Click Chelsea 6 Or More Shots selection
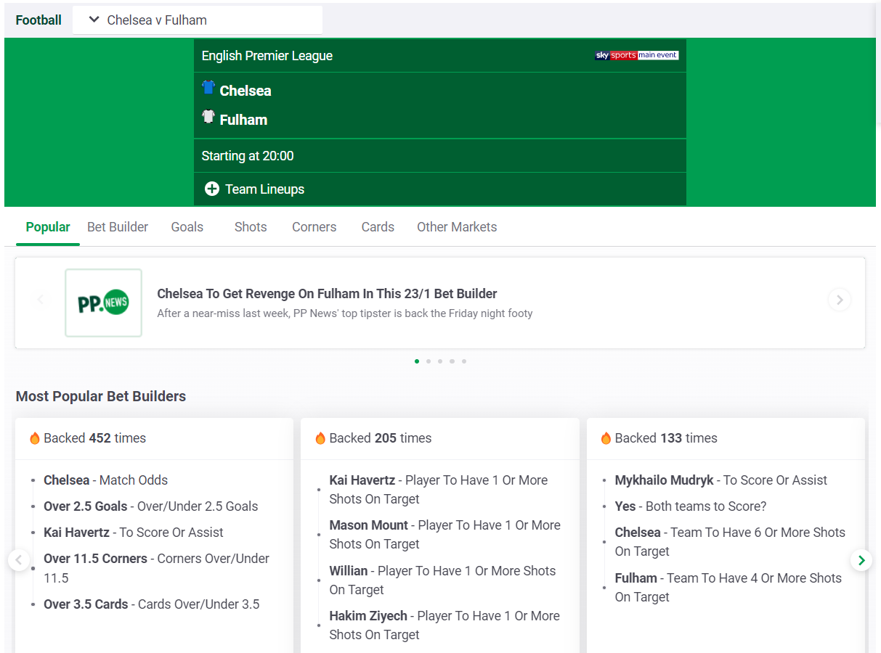The height and width of the screenshot is (653, 881). point(730,542)
